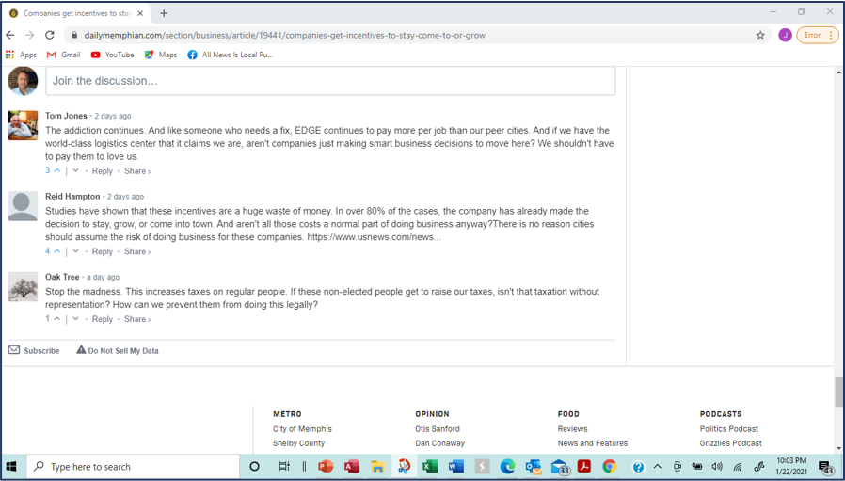Open Snipping Tool on the taskbar

click(404, 467)
